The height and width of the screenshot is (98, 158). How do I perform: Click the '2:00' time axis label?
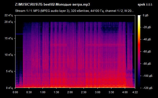(x=70, y=92)
